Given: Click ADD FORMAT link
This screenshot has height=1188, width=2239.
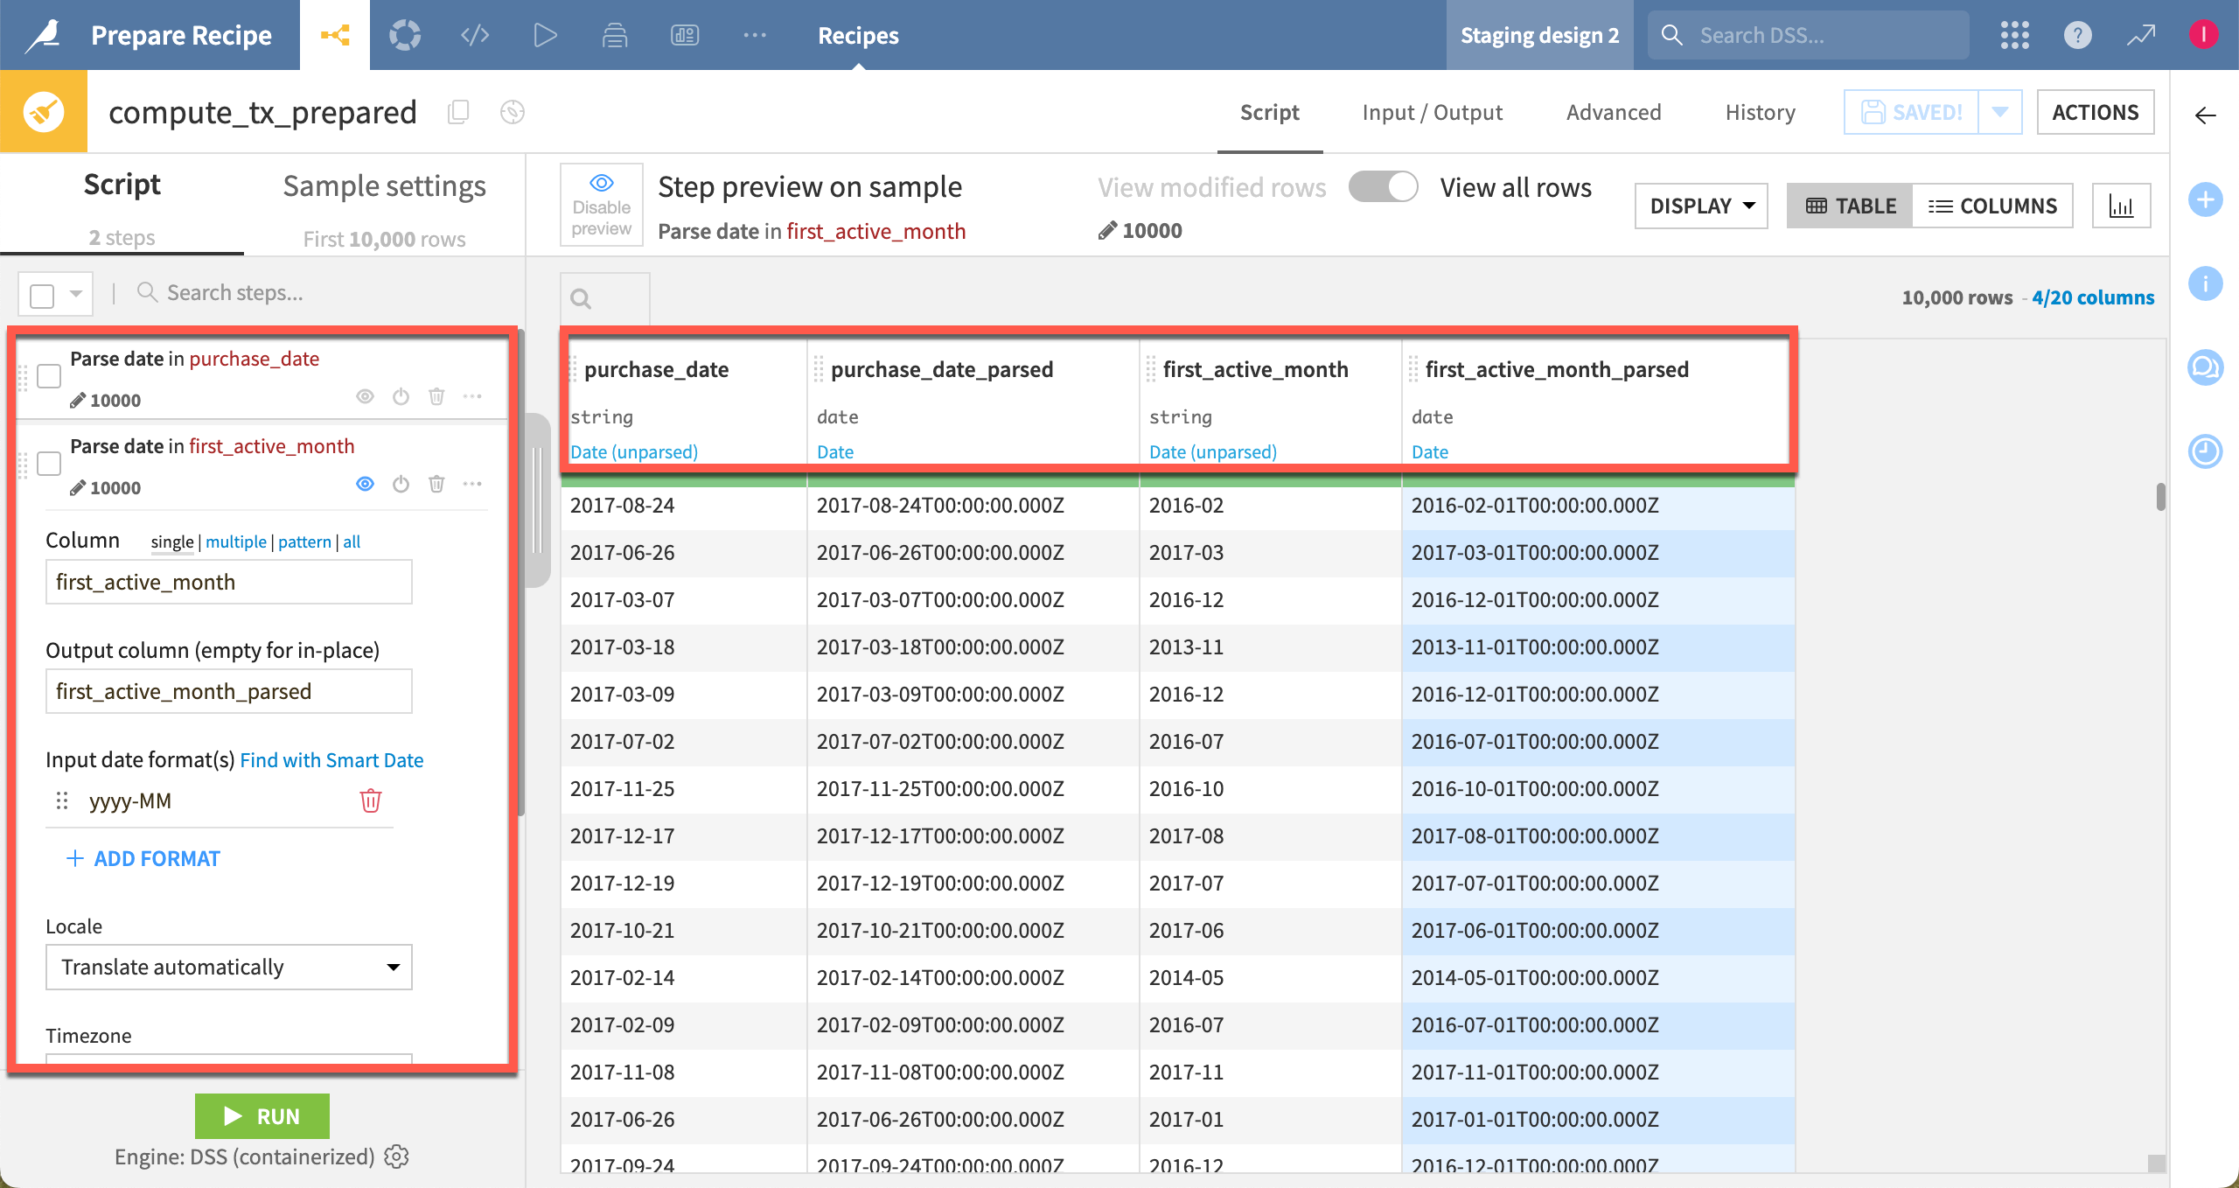Looking at the screenshot, I should tap(143, 858).
